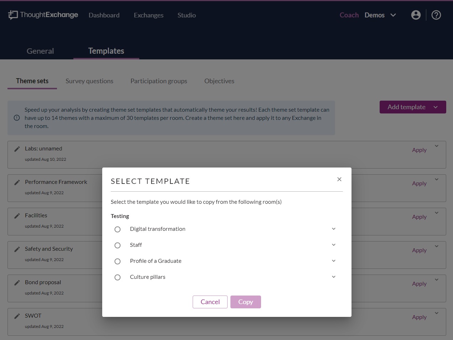Expand the Digital transformation template details

click(334, 229)
